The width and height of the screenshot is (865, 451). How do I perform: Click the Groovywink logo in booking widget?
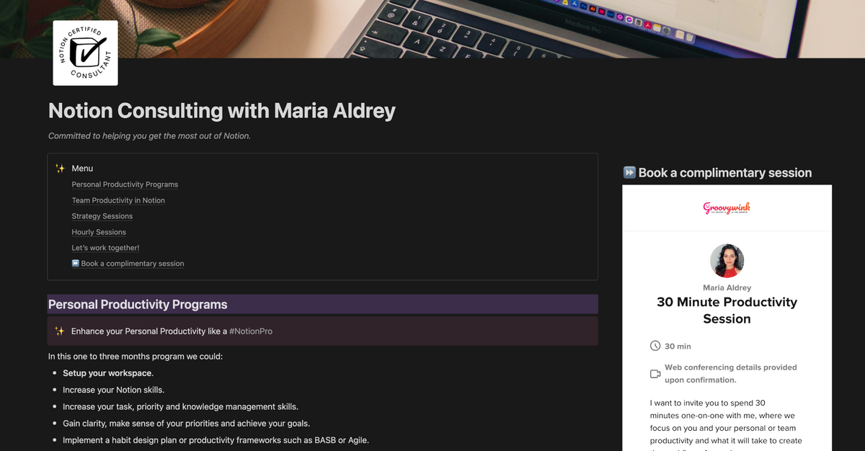click(727, 208)
